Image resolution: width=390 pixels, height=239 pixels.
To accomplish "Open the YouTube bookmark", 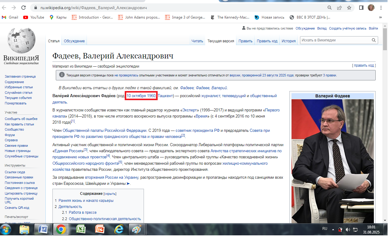I will pos(34,17).
